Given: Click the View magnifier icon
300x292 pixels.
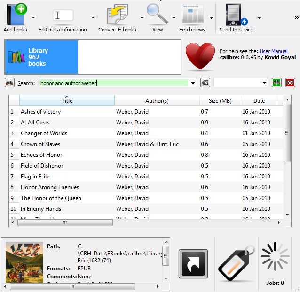Looking at the screenshot, I should coord(157,14).
